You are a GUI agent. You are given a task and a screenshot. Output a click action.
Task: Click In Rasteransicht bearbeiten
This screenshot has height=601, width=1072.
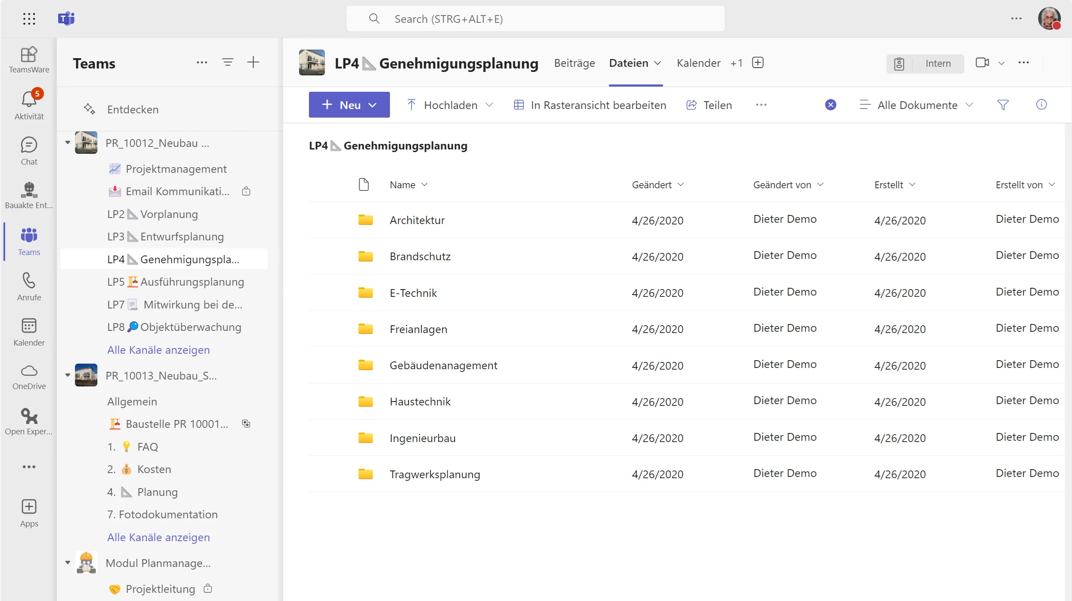590,105
